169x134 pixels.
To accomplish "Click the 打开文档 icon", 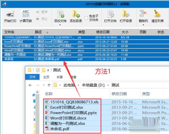I will click(x=110, y=14).
